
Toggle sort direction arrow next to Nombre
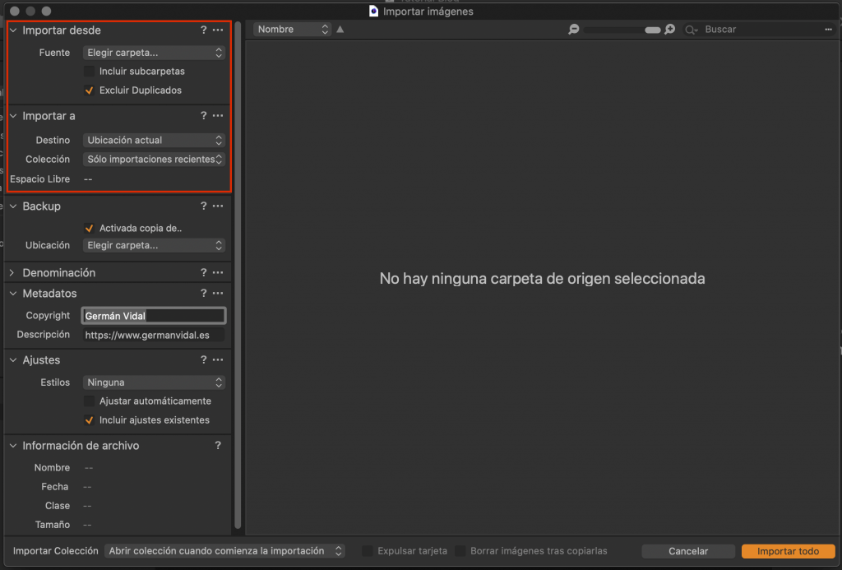(340, 30)
